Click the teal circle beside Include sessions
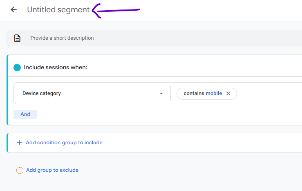The width and height of the screenshot is (302, 191). pos(17,68)
